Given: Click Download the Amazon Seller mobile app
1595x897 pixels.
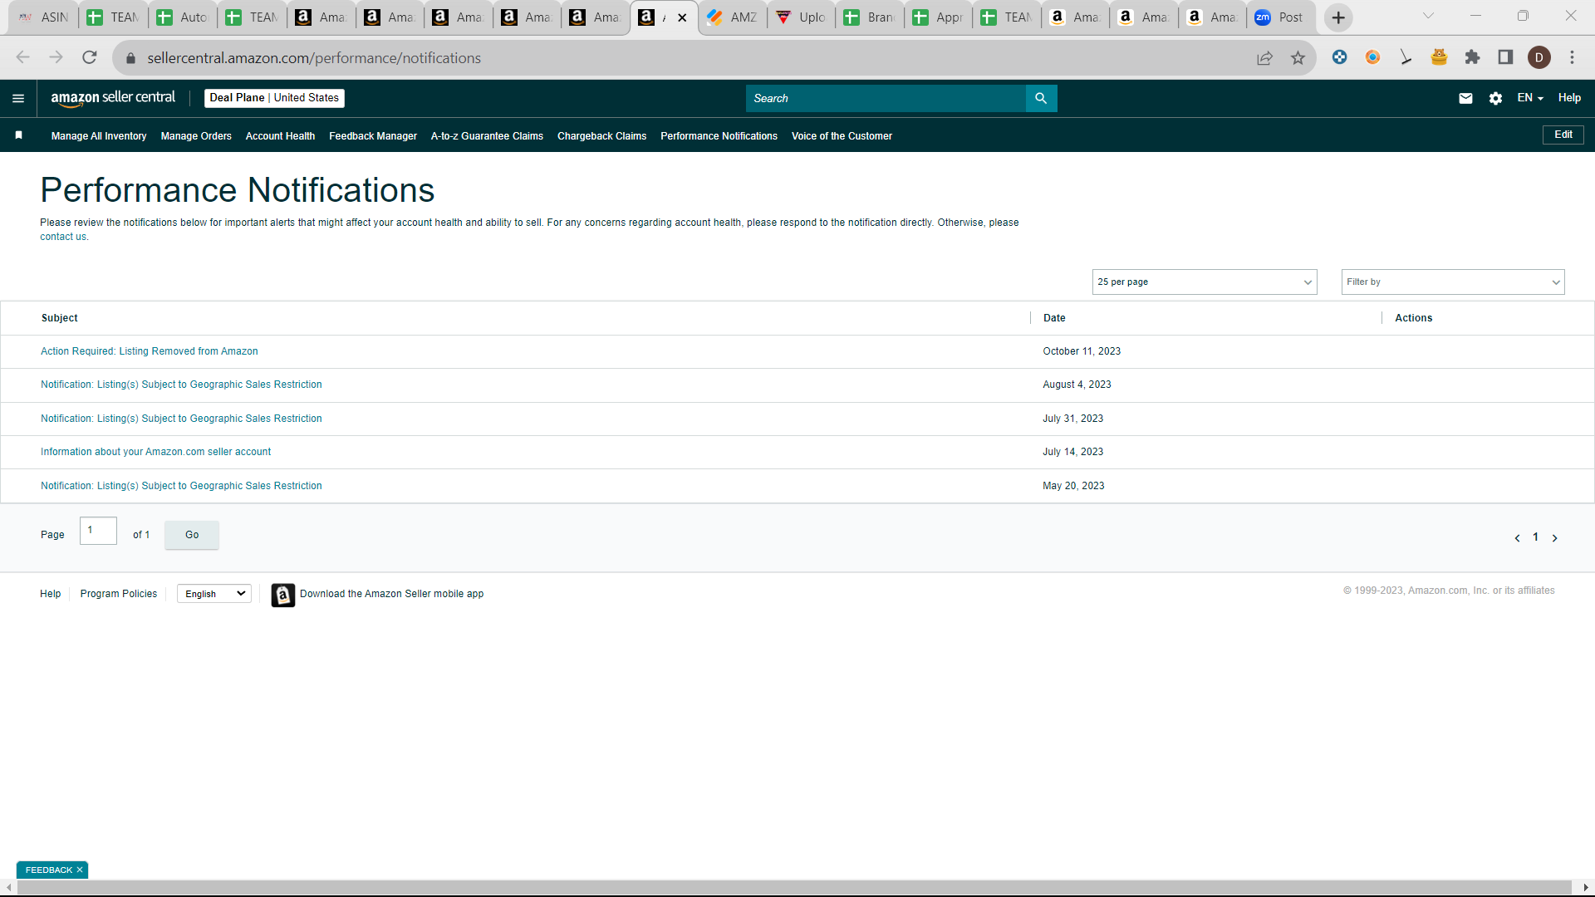Looking at the screenshot, I should 391,594.
